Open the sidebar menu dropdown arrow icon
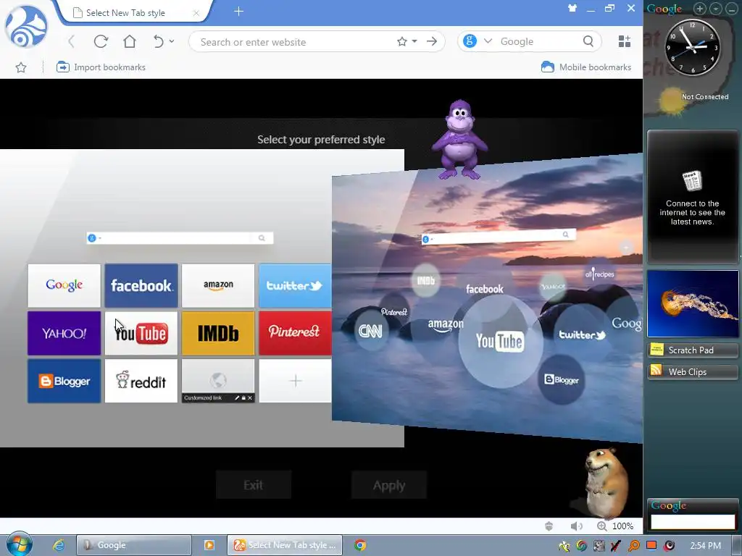Viewport: 742px width, 556px height. [x=715, y=9]
